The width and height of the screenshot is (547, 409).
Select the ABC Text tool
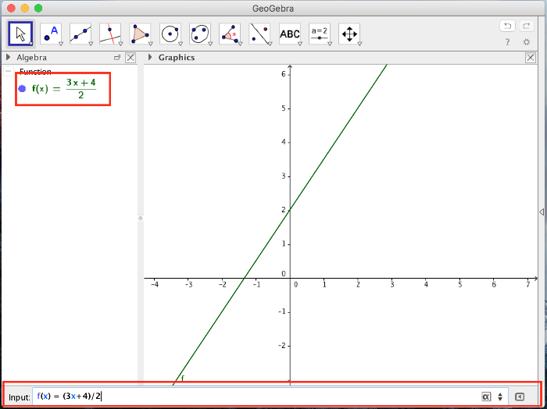(290, 34)
